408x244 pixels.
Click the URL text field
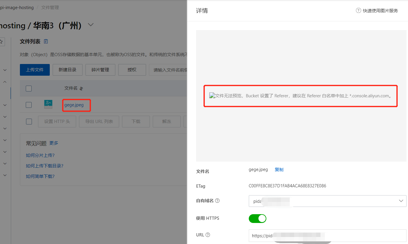pos(327,236)
